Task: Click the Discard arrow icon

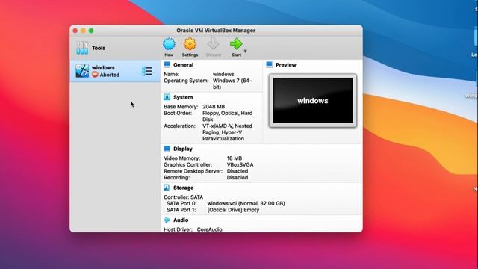Action: pos(213,44)
